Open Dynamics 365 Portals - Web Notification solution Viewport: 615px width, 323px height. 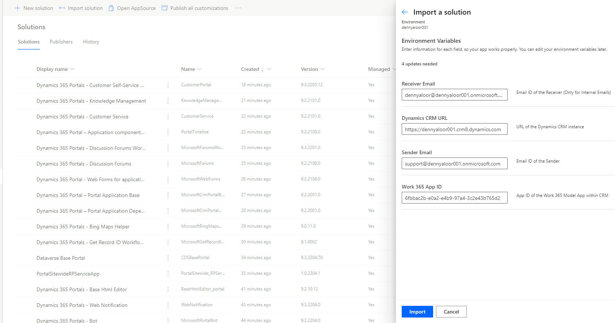[82, 305]
